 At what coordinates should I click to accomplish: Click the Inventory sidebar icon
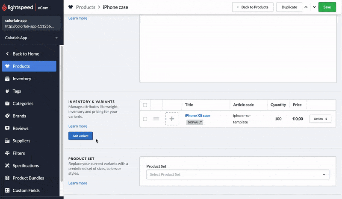pyautogui.click(x=7, y=79)
